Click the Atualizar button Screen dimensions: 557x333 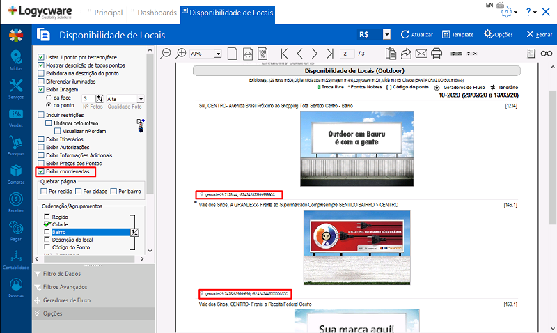coord(418,34)
